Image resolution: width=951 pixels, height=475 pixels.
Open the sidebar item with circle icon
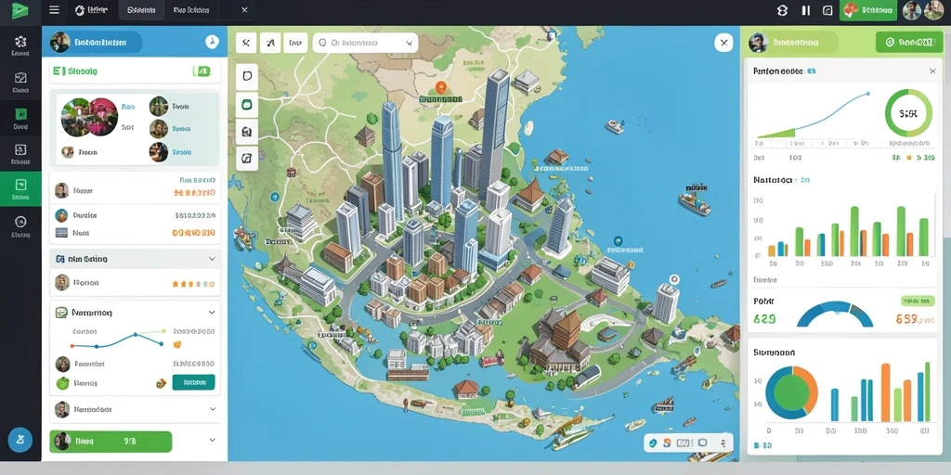pos(20,226)
